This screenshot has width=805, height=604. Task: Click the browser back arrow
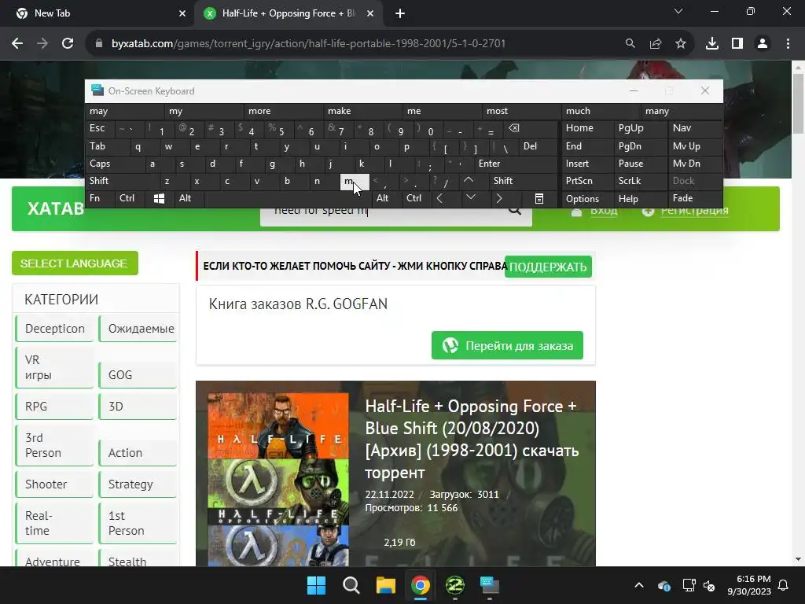pos(17,44)
